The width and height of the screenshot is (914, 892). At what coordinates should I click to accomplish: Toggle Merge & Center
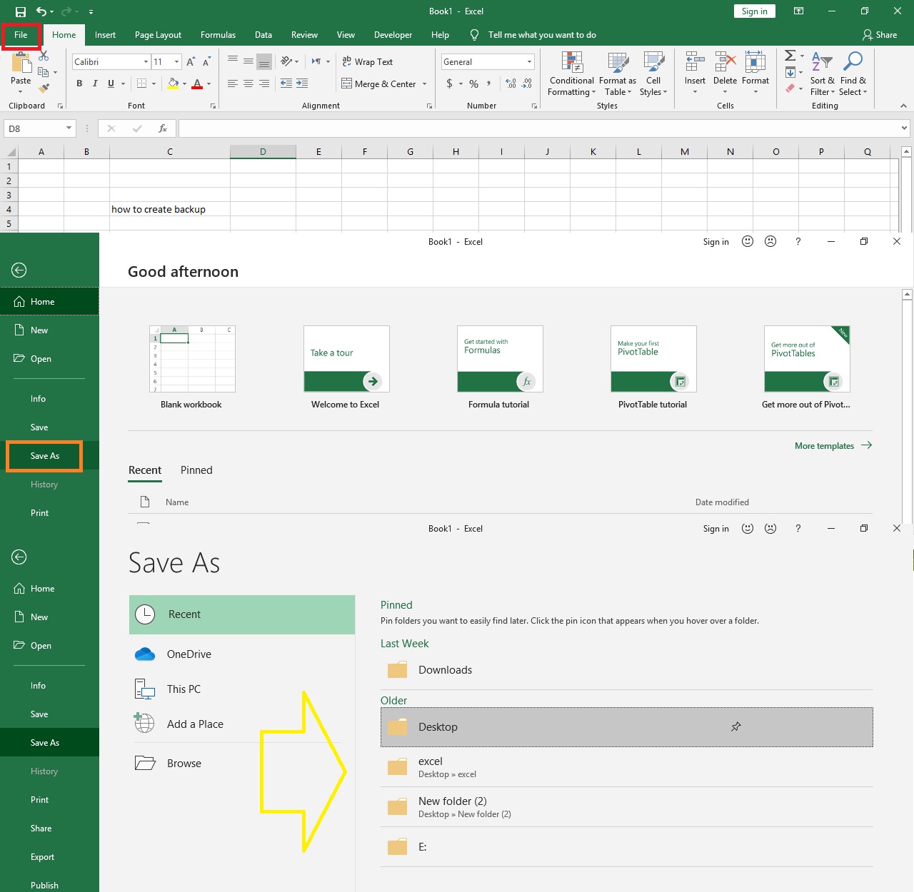click(379, 83)
